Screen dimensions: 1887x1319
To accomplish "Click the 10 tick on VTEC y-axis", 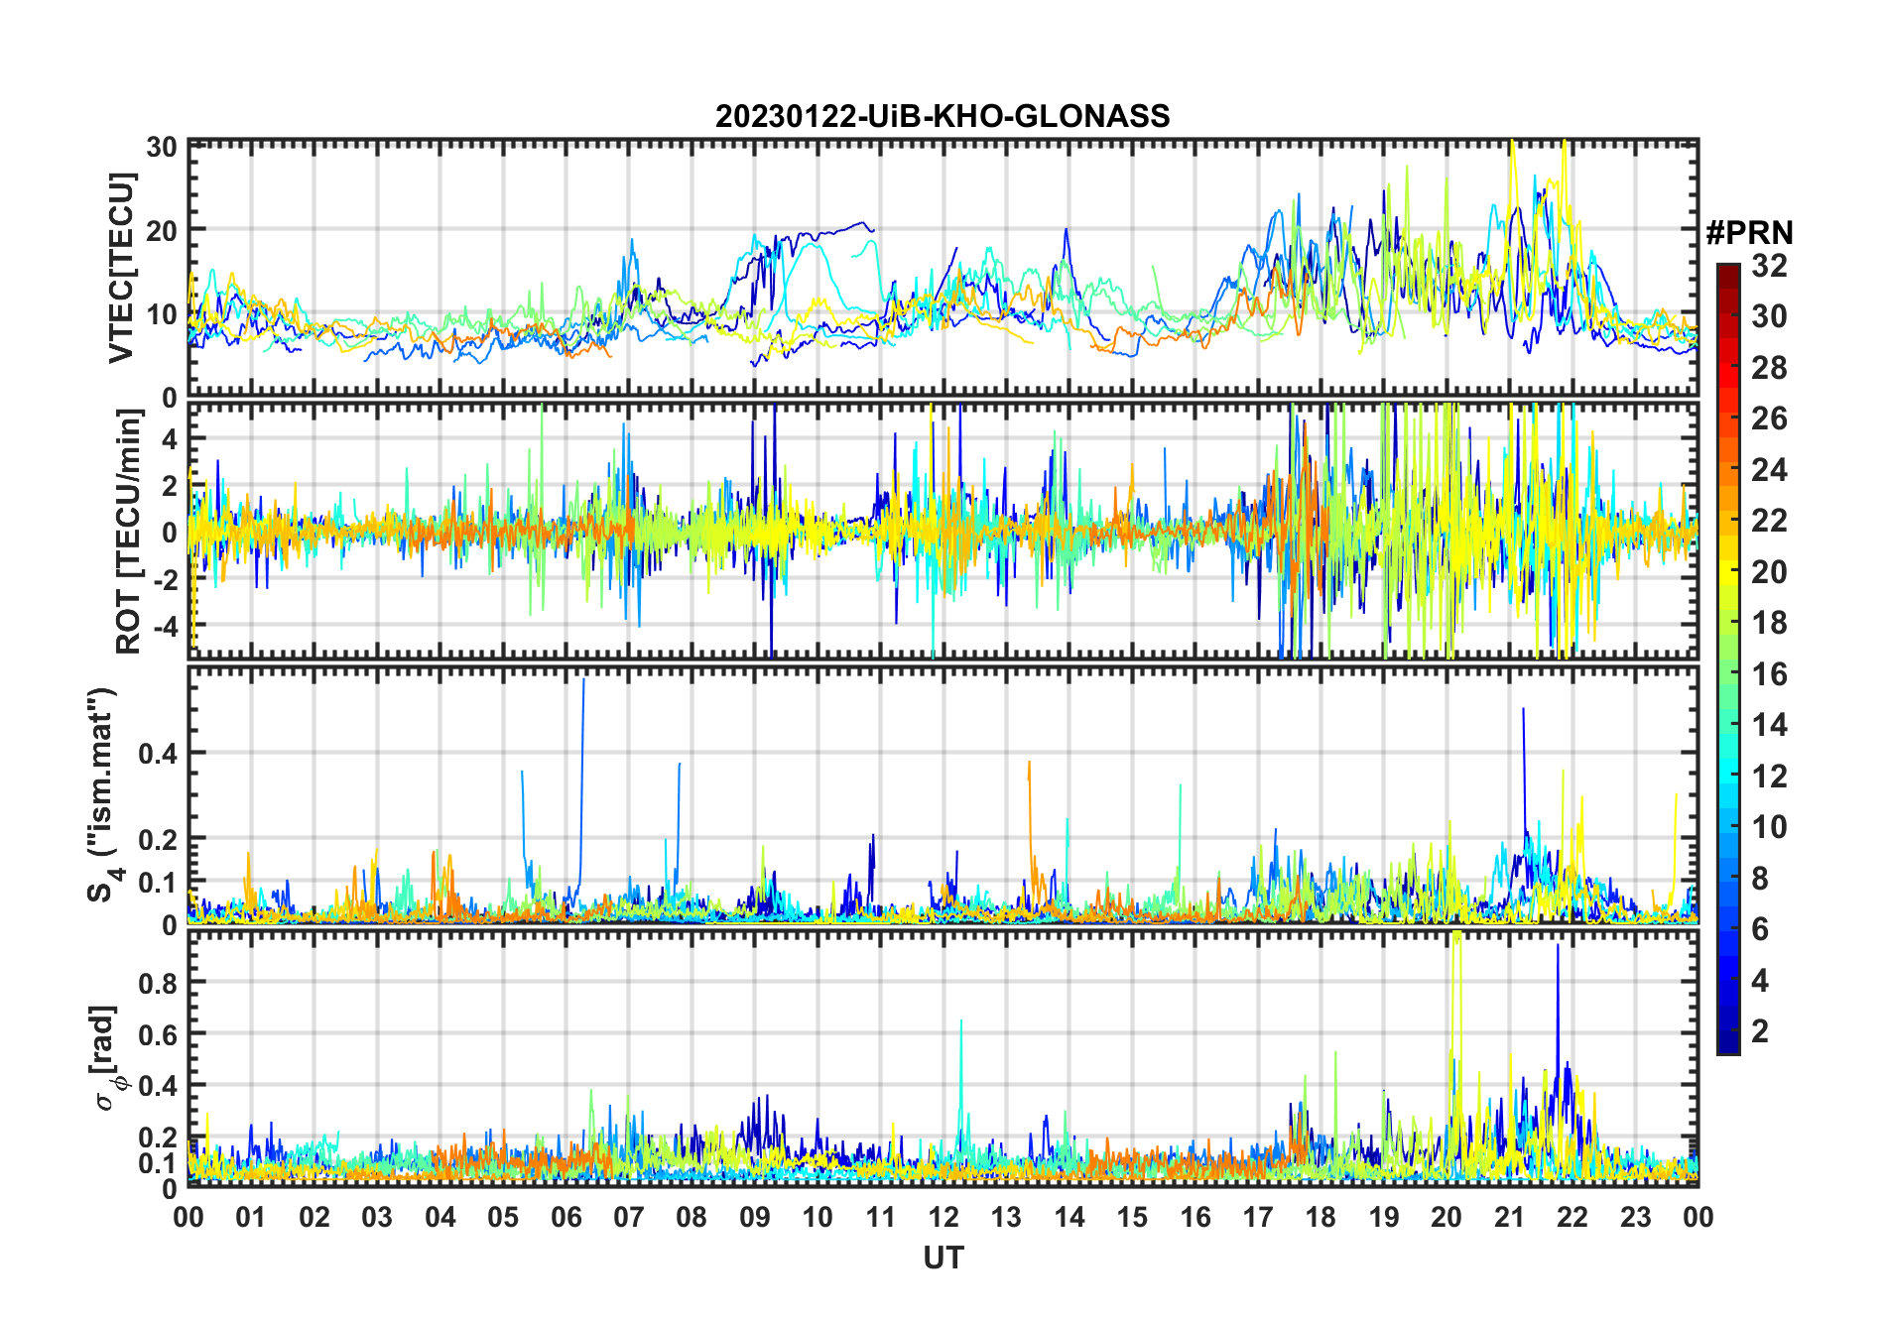I will (x=162, y=314).
